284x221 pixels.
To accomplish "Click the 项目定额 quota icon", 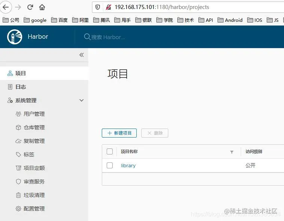I will [x=18, y=168].
